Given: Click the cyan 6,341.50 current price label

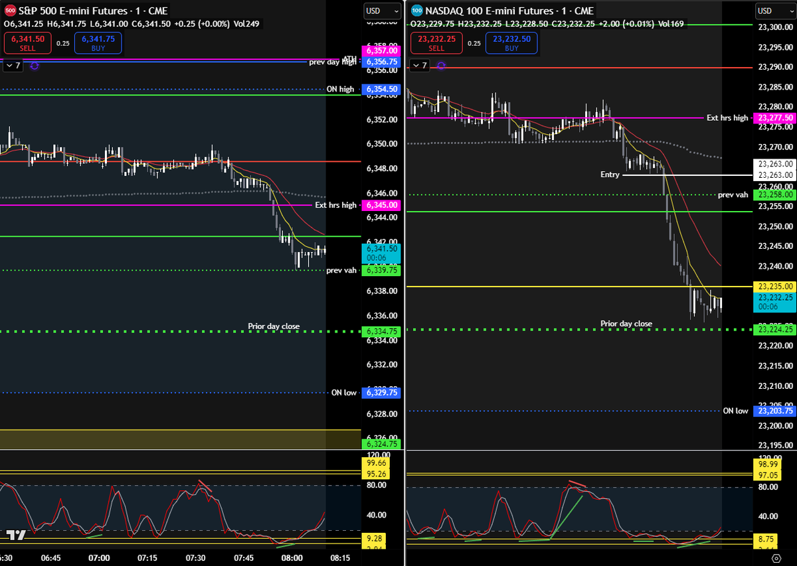Looking at the screenshot, I should (382, 253).
